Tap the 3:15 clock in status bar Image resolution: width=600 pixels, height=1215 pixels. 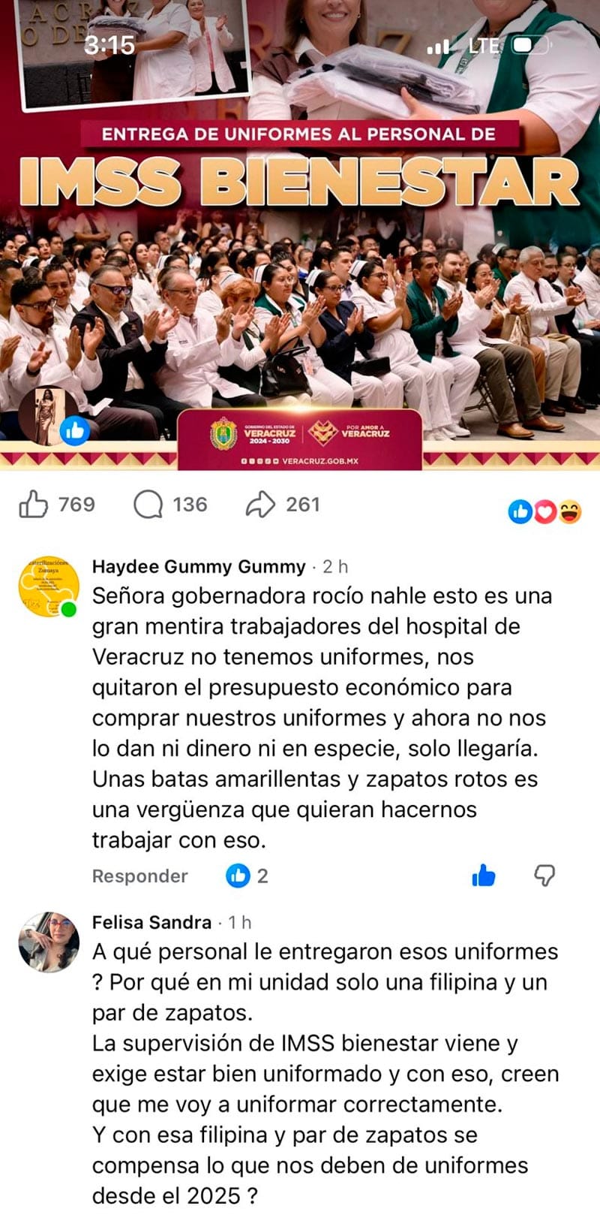tap(109, 46)
